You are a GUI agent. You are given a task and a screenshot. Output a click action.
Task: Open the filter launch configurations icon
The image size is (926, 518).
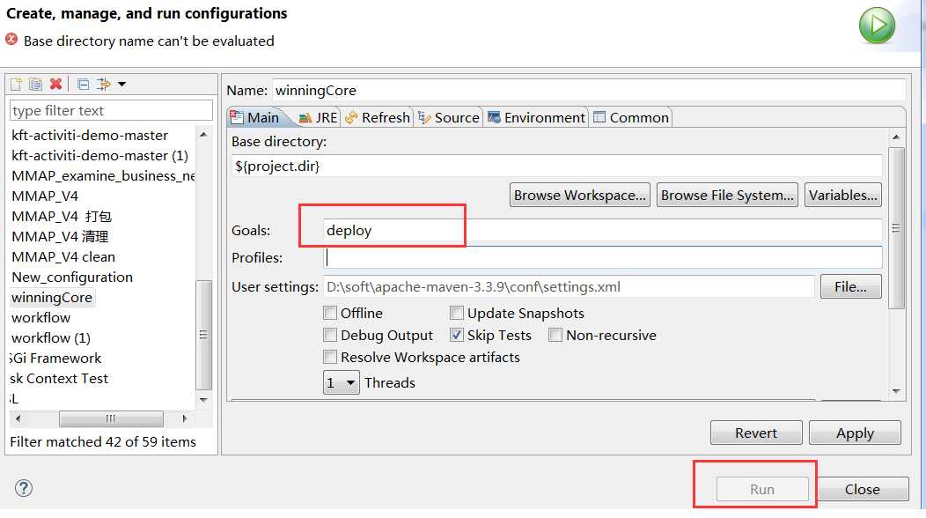coord(103,84)
